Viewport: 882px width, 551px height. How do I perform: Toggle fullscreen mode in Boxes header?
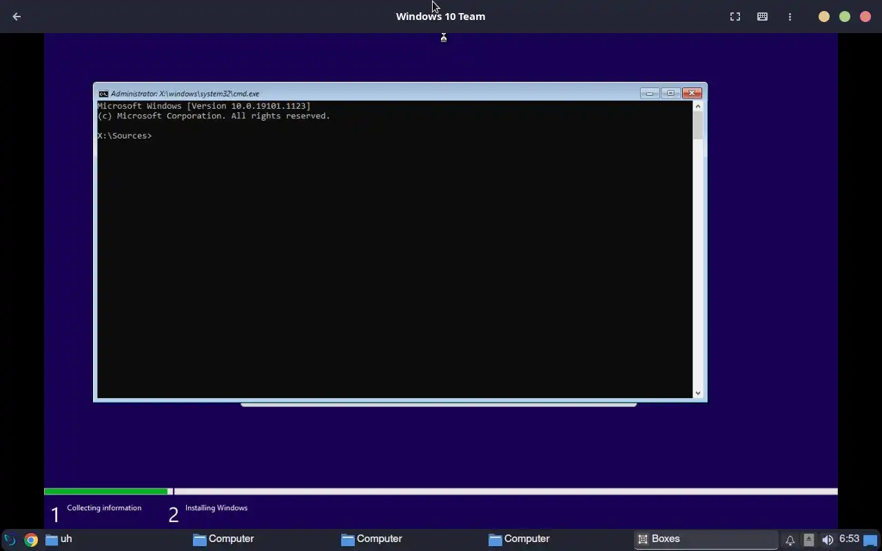[735, 17]
